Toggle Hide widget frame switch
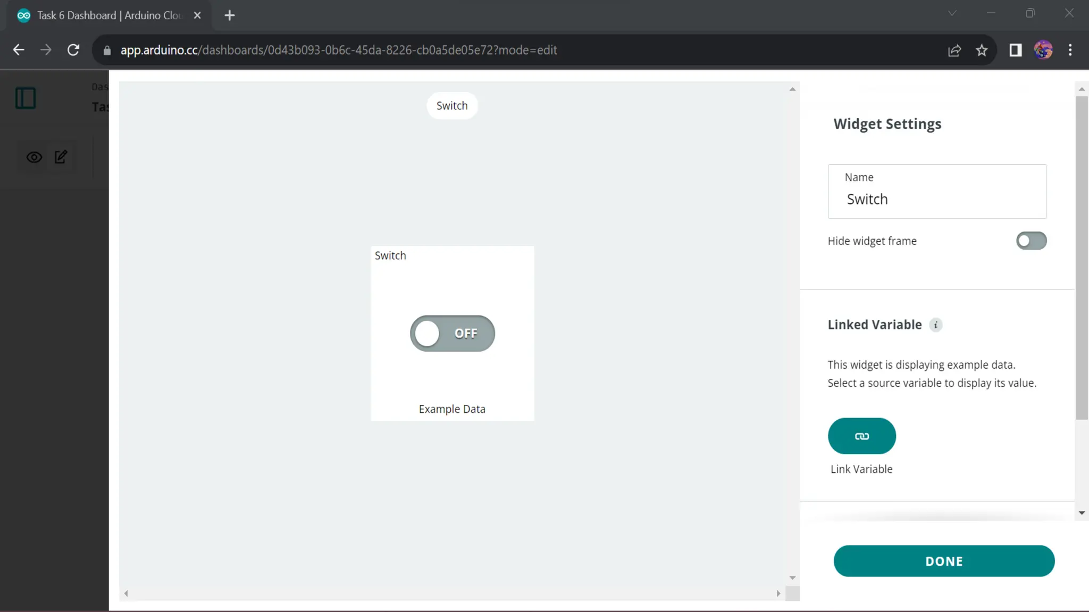 [x=1031, y=241]
